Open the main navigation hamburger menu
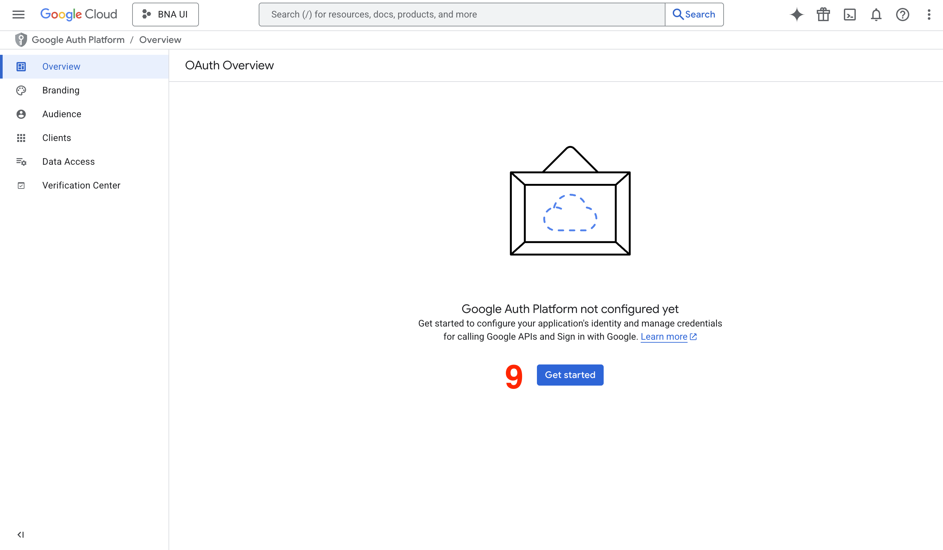The height and width of the screenshot is (550, 943). (18, 15)
